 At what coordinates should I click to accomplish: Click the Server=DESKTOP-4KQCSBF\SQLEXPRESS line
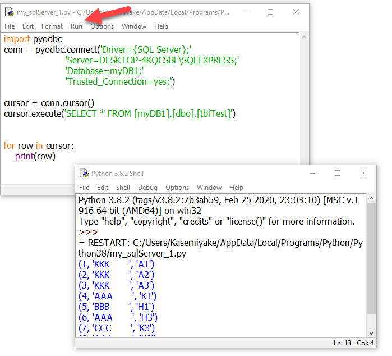coord(152,60)
